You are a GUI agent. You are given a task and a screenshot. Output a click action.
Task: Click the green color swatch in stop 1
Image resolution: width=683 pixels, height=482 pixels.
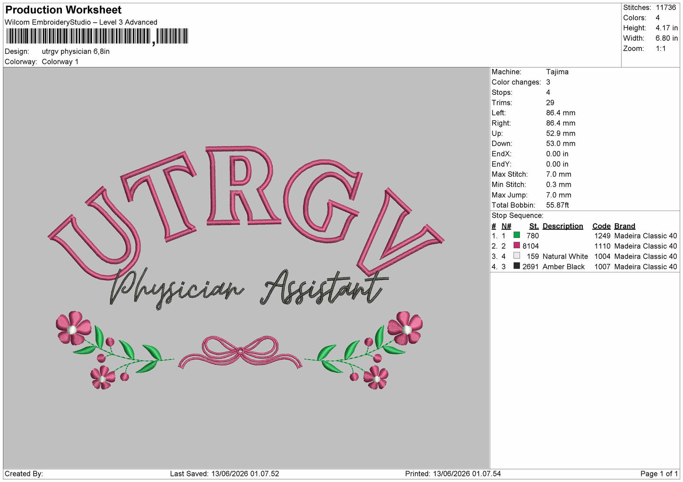517,235
